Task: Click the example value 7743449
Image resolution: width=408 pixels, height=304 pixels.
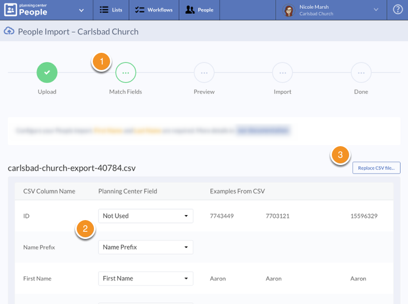Action: click(x=222, y=216)
